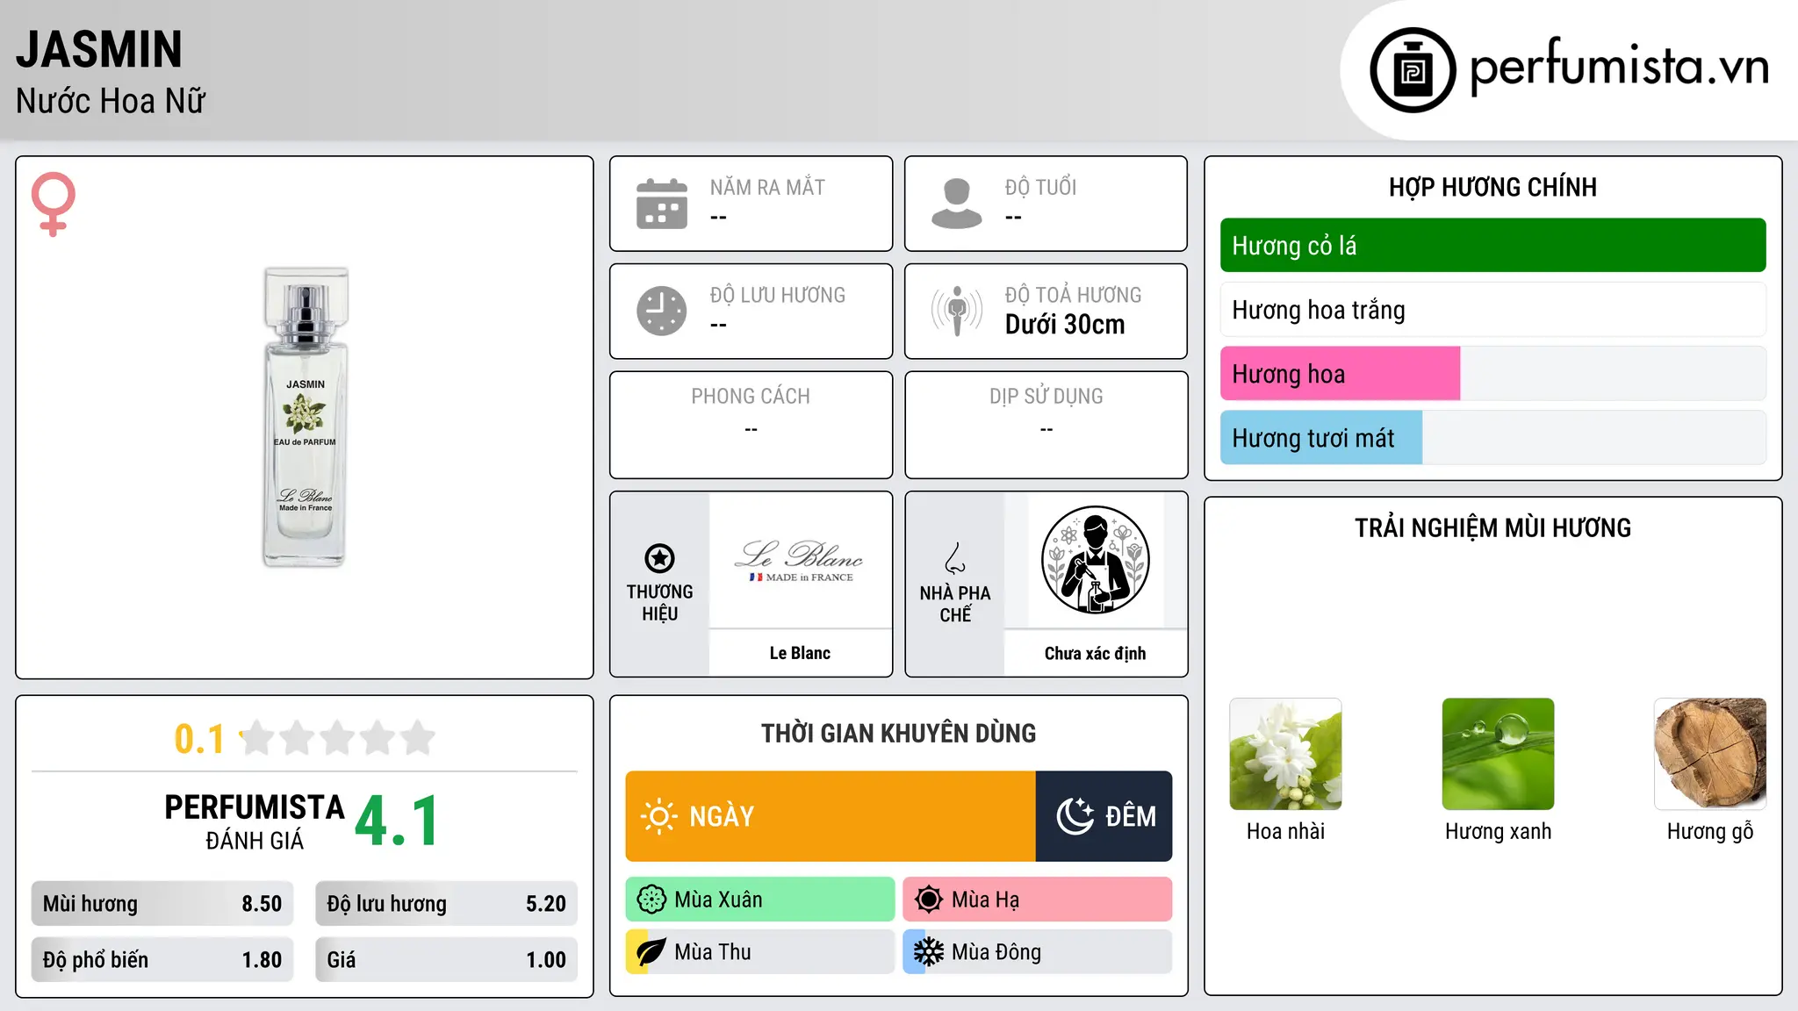Click the Hương hoa trắng accord bar
1798x1011 pixels.
[x=1492, y=310]
